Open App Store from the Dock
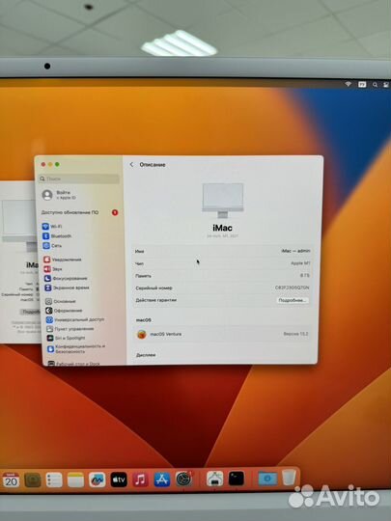391x521 pixels. (x=162, y=480)
